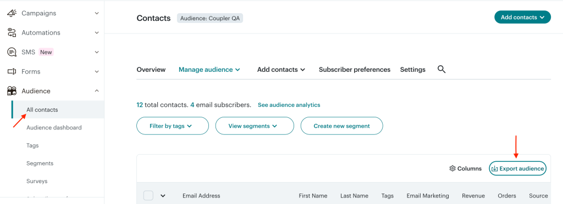
Task: Click the Contacts page heading
Action: [154, 18]
